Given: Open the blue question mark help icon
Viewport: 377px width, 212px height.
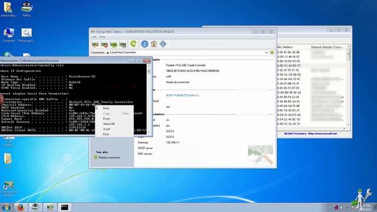Looking at the screenshot, I should tap(144, 44).
